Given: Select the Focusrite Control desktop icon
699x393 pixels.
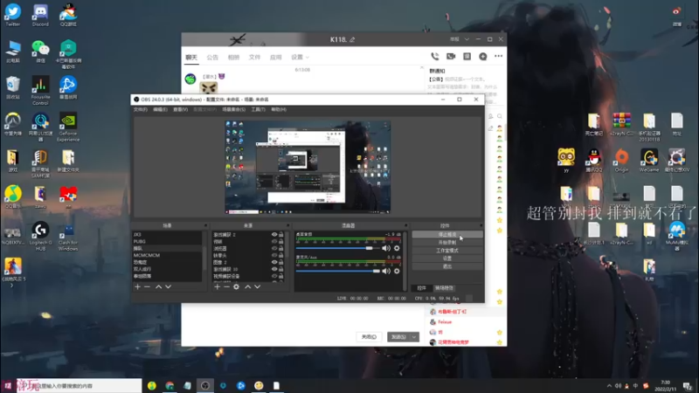Looking at the screenshot, I should point(40,91).
